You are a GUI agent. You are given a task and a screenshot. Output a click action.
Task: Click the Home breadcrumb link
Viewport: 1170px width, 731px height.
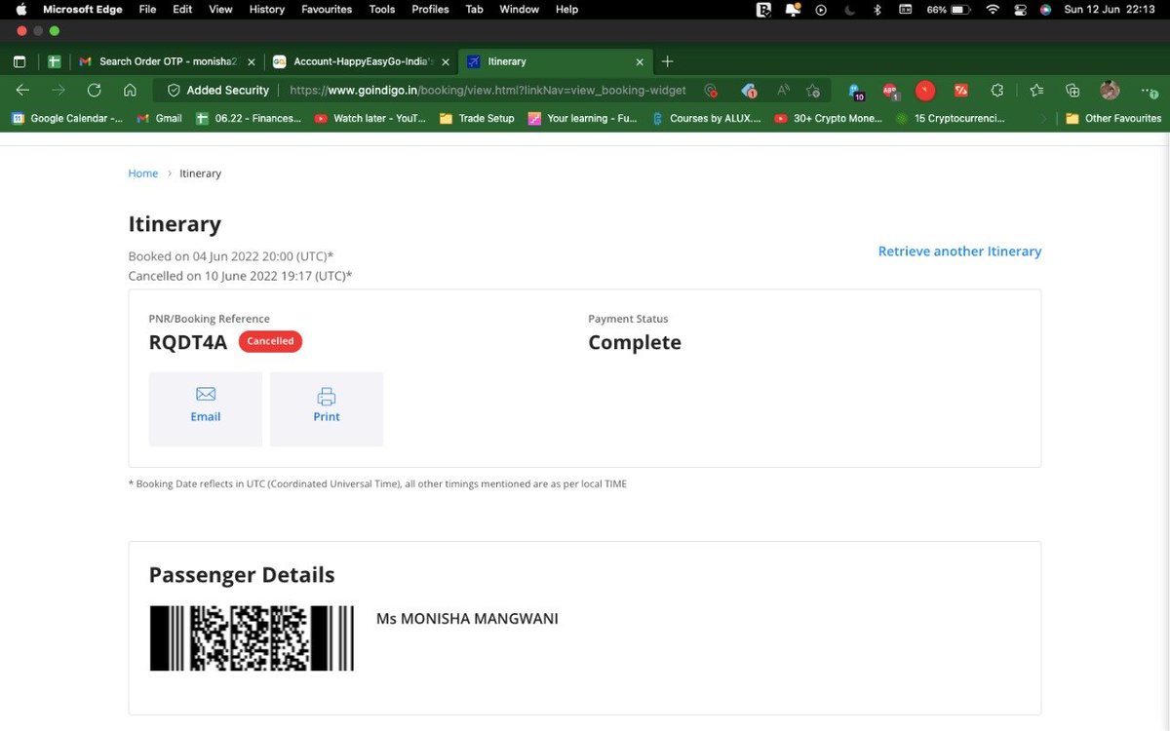[142, 173]
